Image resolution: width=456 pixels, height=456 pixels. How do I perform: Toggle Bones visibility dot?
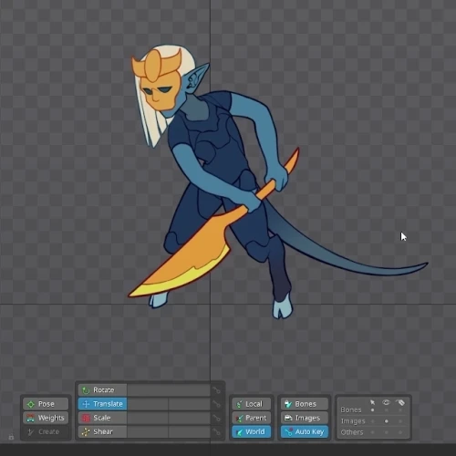click(387, 410)
